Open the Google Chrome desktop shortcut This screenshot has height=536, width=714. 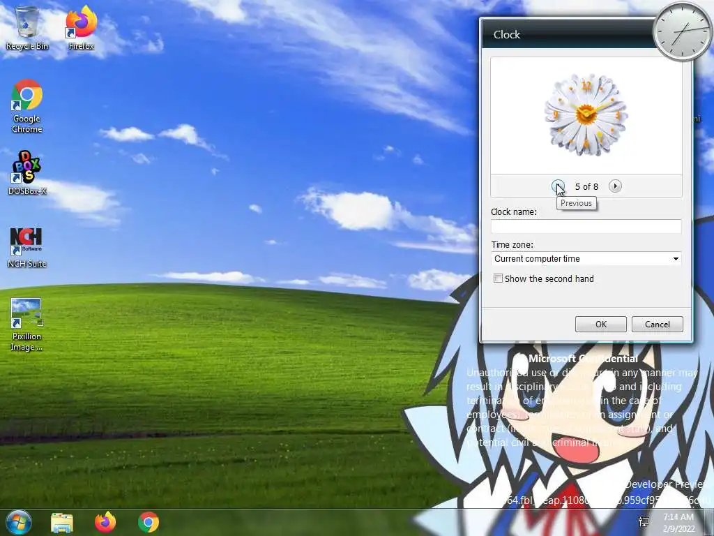coord(27,106)
